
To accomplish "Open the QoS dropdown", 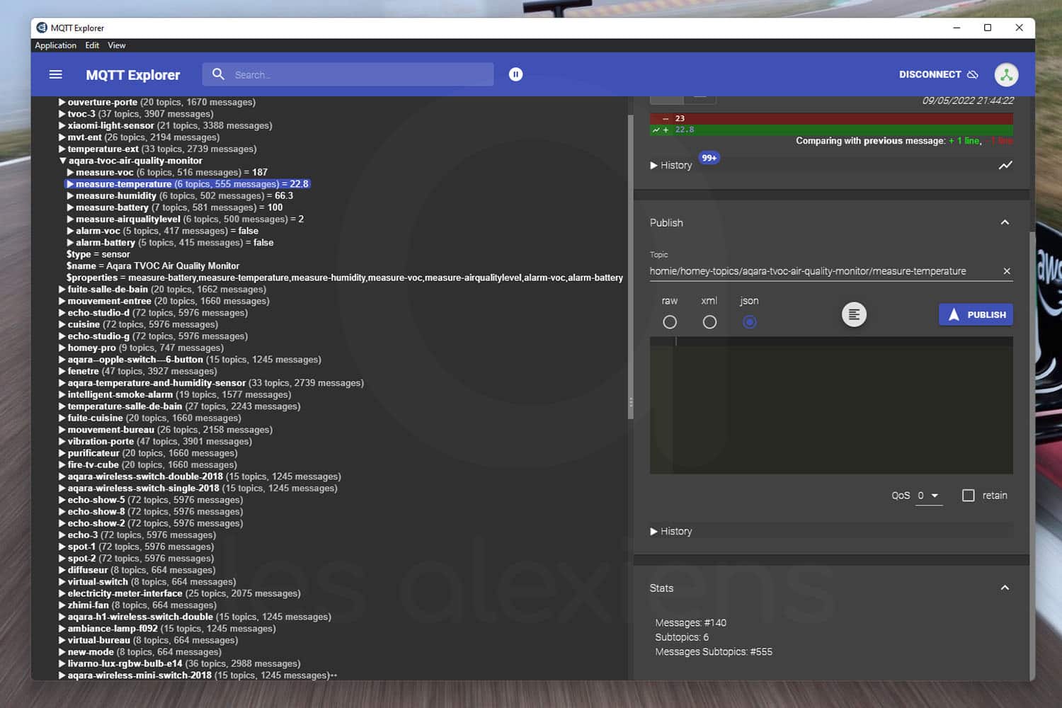I will click(x=929, y=496).
